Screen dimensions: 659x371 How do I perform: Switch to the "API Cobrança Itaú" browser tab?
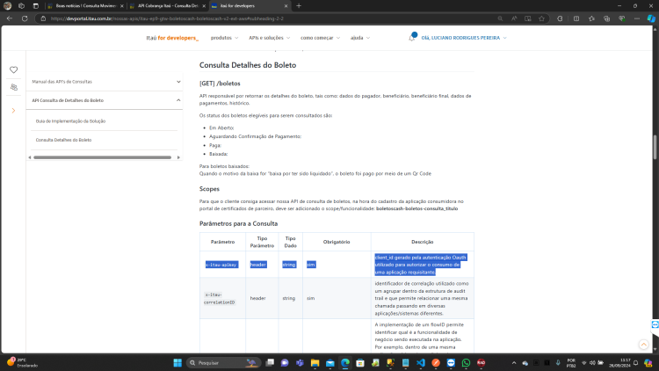coord(168,6)
